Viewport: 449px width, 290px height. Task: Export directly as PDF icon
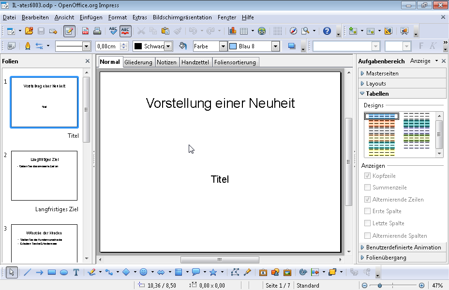pyautogui.click(x=85, y=31)
